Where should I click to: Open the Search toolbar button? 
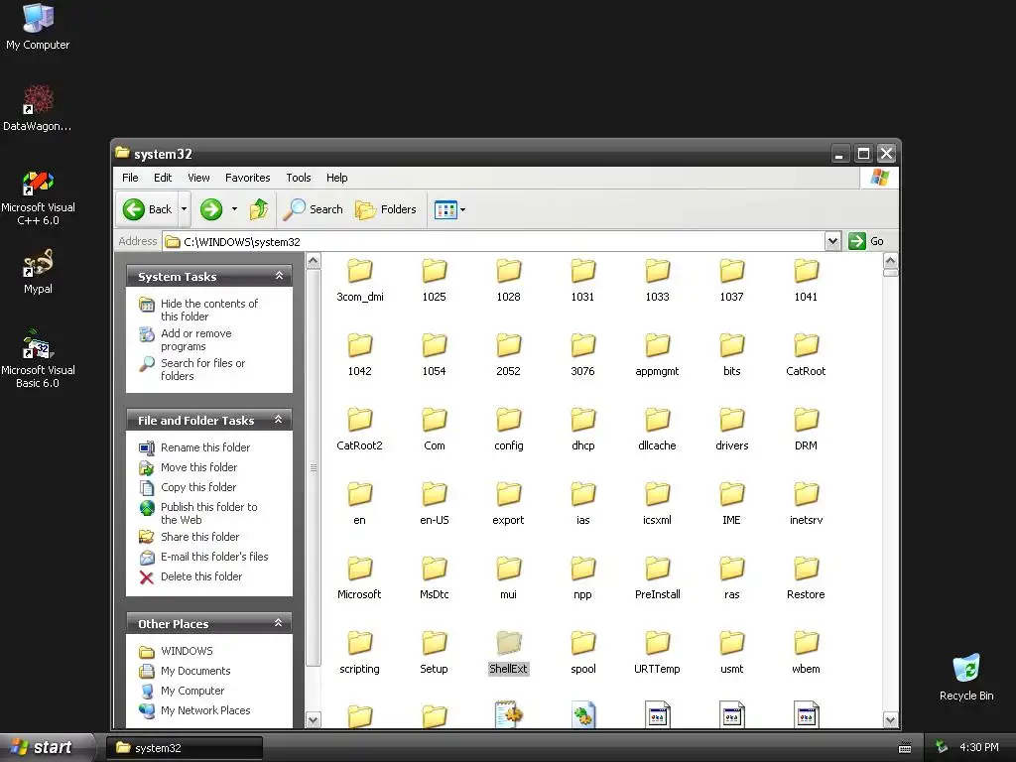[x=314, y=209]
